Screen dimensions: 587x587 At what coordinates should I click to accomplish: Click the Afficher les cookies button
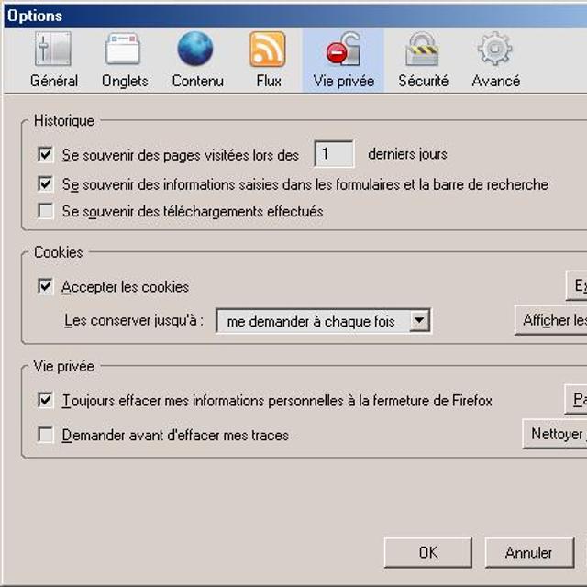552,320
